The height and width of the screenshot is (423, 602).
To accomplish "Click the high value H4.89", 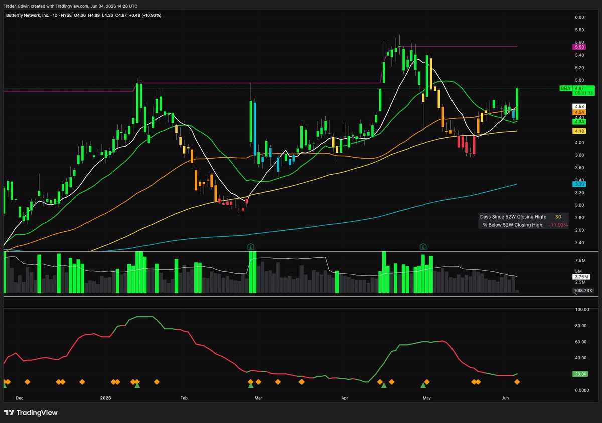I will point(94,15).
